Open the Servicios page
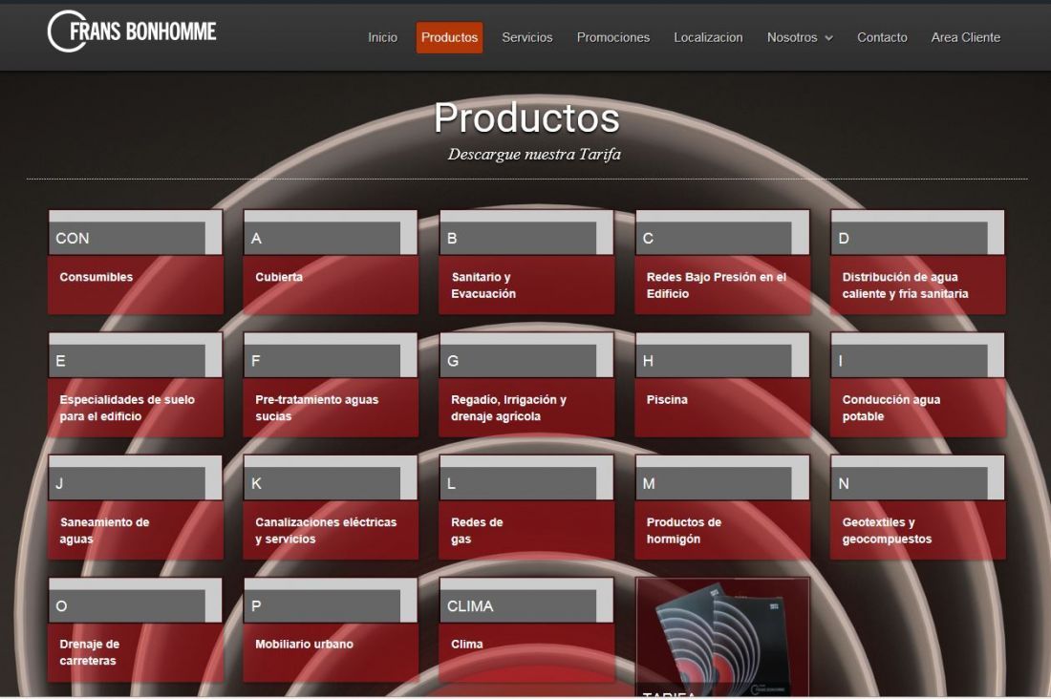The height and width of the screenshot is (699, 1051). pos(526,37)
